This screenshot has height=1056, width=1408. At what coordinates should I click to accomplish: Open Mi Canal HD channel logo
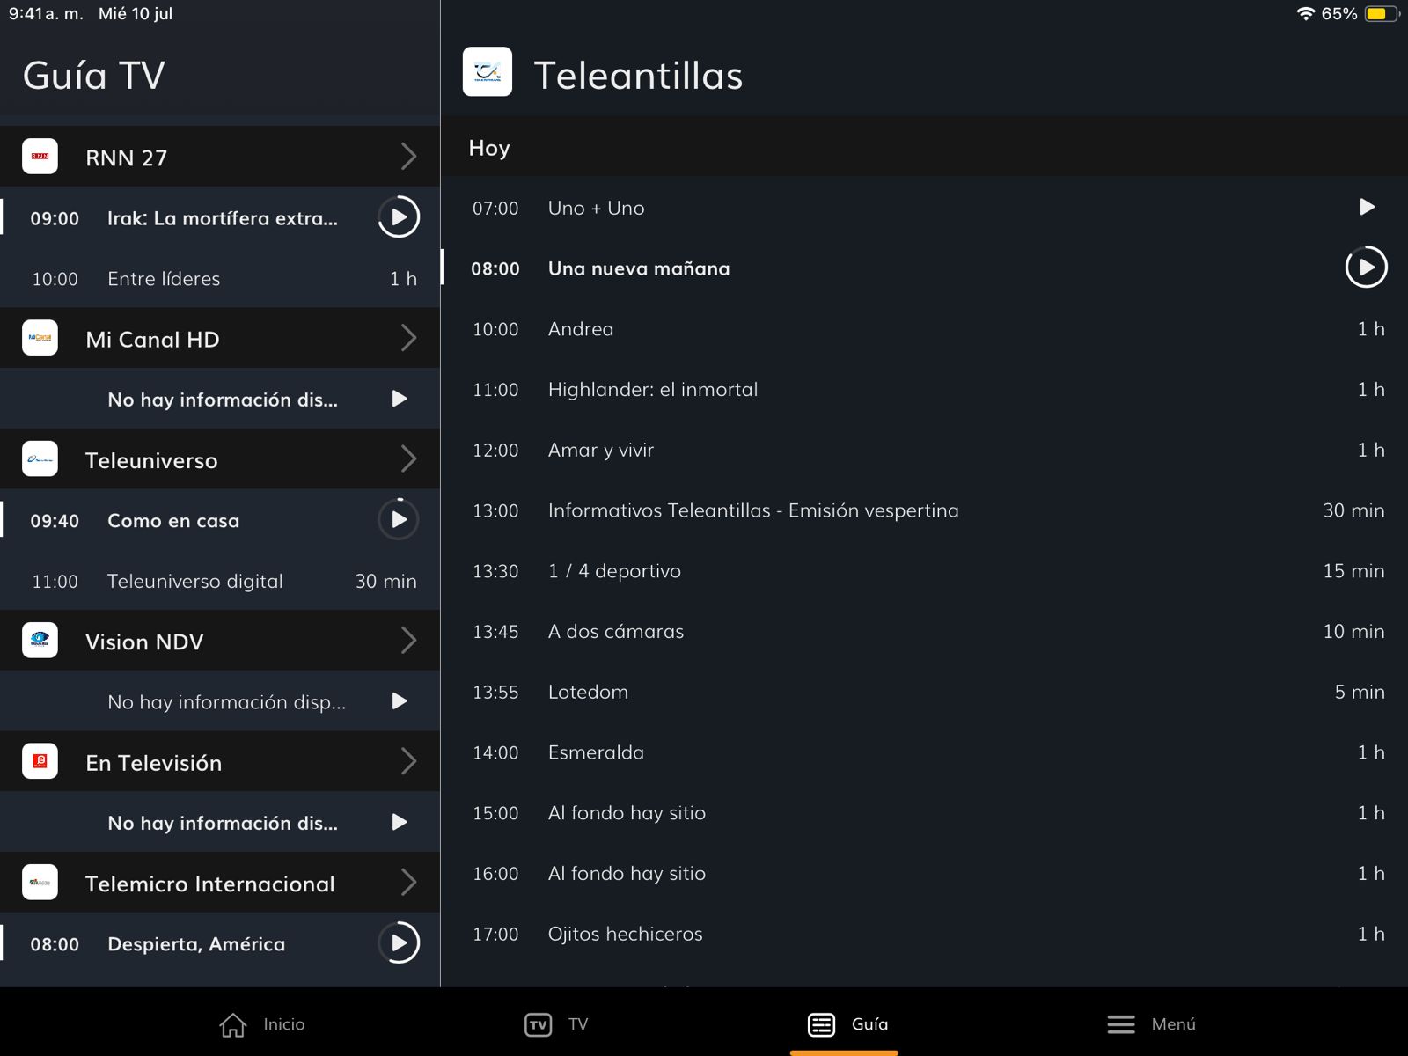point(40,338)
